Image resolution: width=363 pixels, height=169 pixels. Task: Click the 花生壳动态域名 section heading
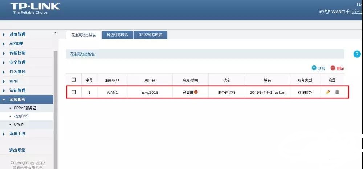(x=82, y=54)
